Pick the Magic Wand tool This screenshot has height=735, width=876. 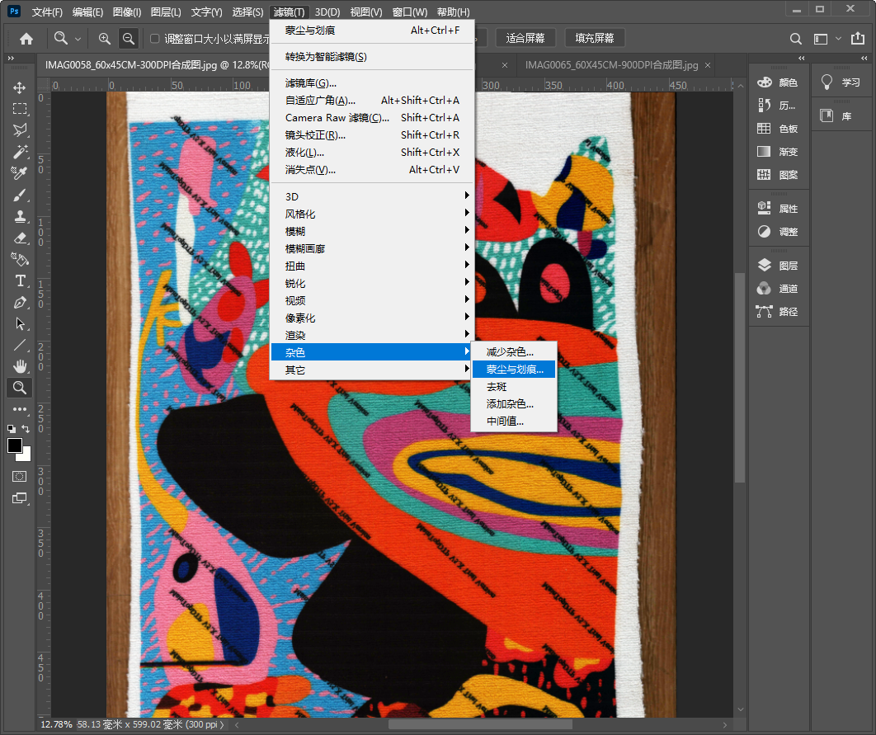pos(20,152)
